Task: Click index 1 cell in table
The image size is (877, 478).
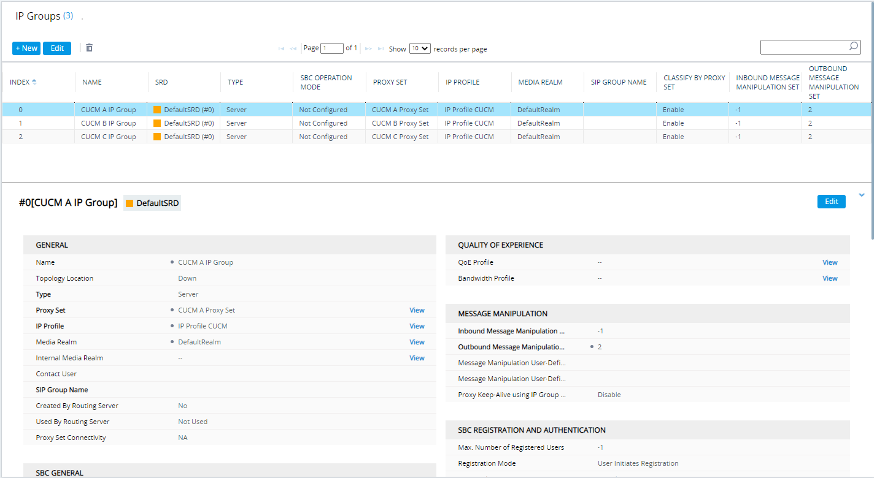Action: (x=39, y=123)
